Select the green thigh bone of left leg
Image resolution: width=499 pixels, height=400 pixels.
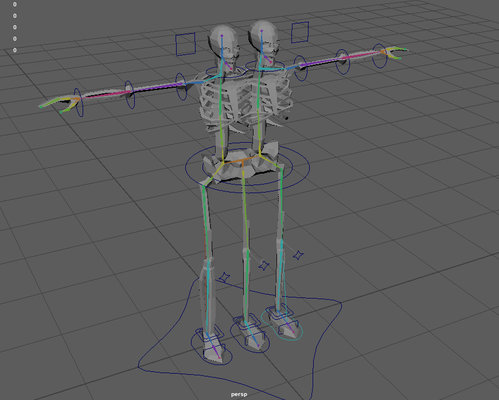206,222
